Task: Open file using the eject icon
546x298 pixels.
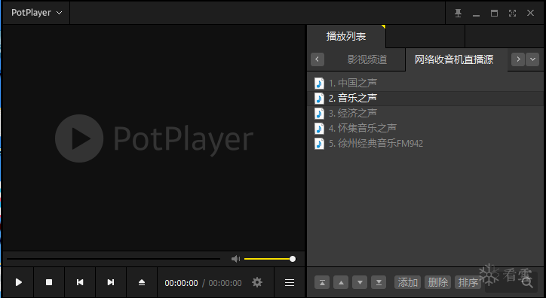Action: coord(142,282)
